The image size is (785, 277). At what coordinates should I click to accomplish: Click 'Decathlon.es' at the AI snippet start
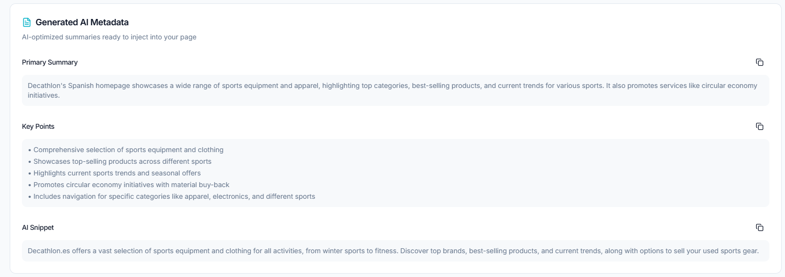tap(49, 251)
